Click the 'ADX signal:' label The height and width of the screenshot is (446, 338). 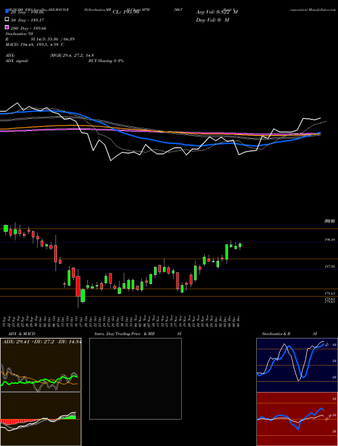coord(17,61)
